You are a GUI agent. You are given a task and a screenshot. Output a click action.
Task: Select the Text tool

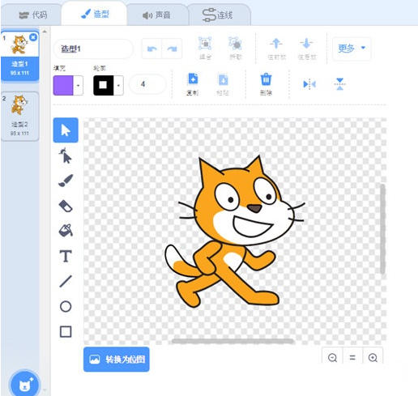[x=66, y=256]
